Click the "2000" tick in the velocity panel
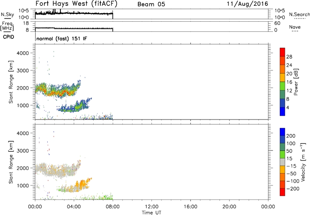The image size is (310, 215). coord(23,168)
